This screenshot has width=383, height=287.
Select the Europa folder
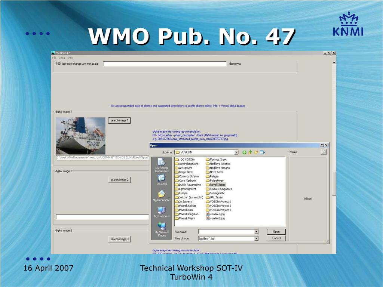click(181, 193)
